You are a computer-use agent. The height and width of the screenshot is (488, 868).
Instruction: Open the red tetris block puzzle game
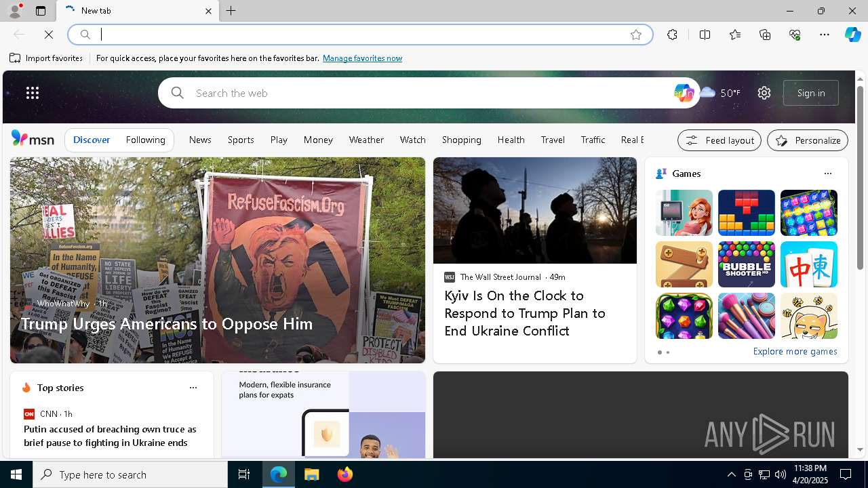[x=746, y=213]
